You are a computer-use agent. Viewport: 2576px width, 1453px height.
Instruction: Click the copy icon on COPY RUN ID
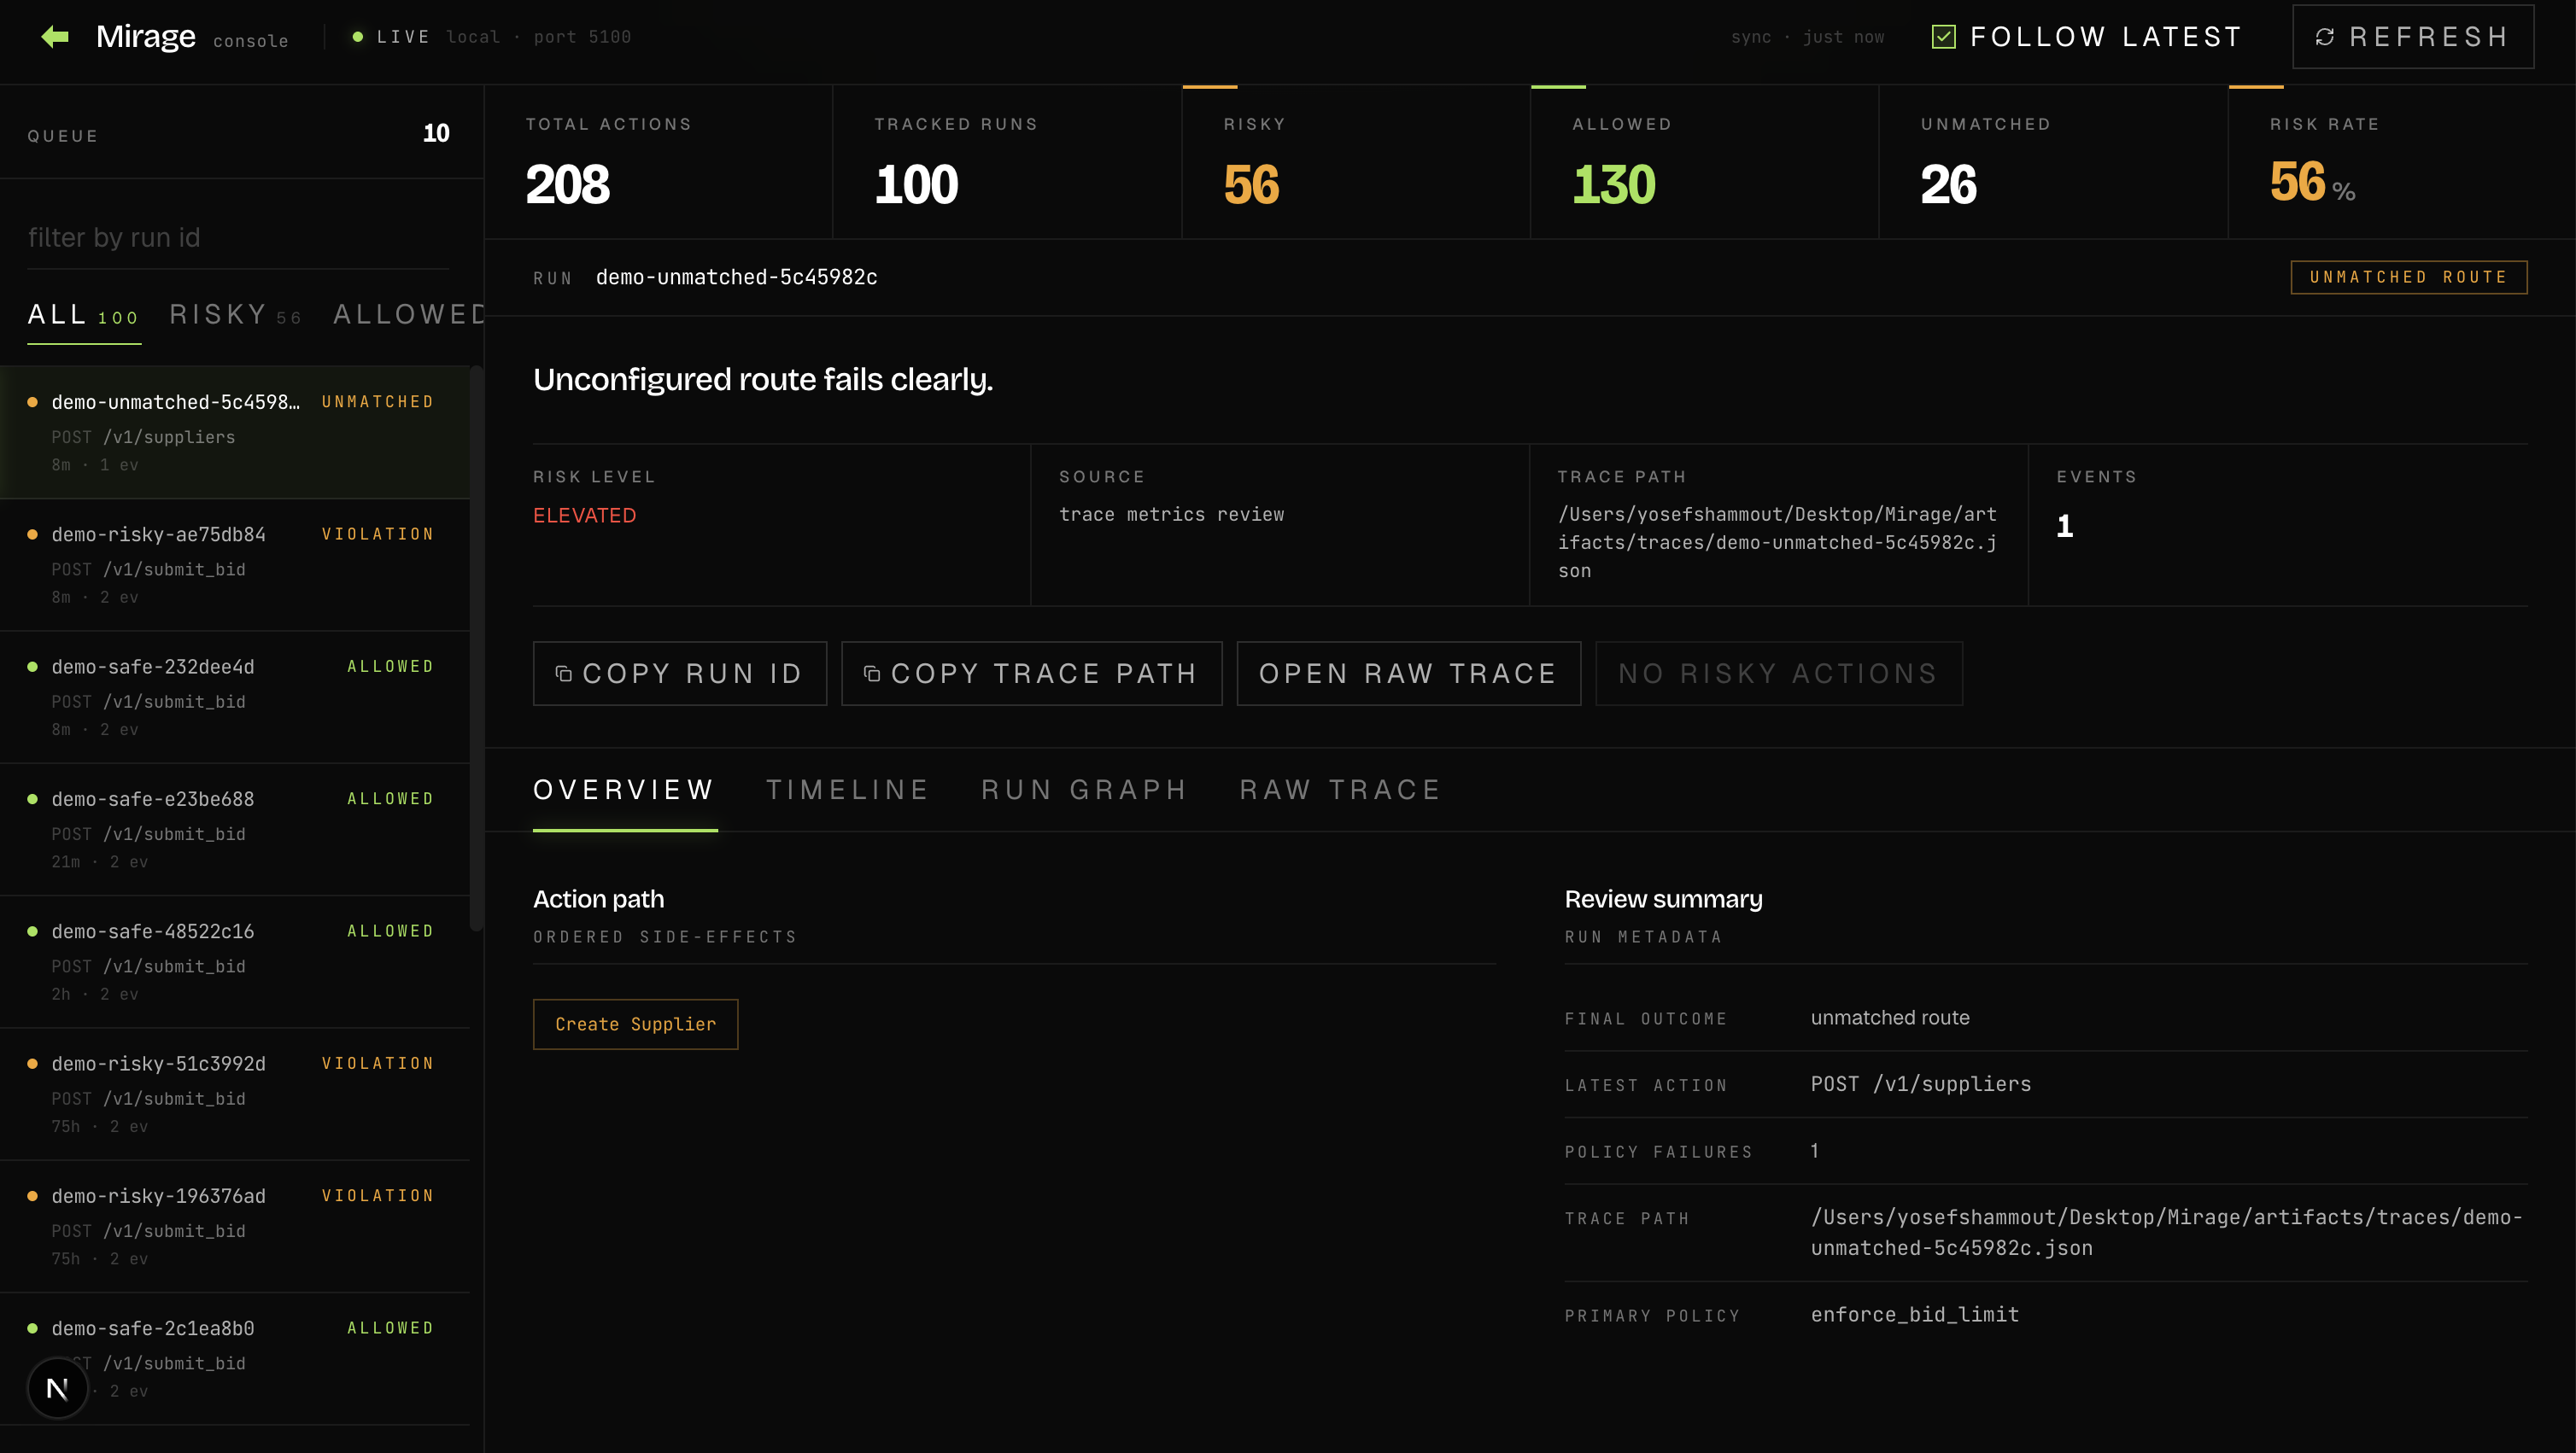565,674
